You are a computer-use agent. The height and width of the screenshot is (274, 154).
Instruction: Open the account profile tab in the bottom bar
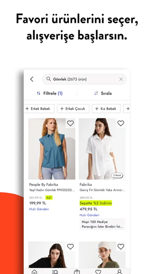(x=119, y=272)
